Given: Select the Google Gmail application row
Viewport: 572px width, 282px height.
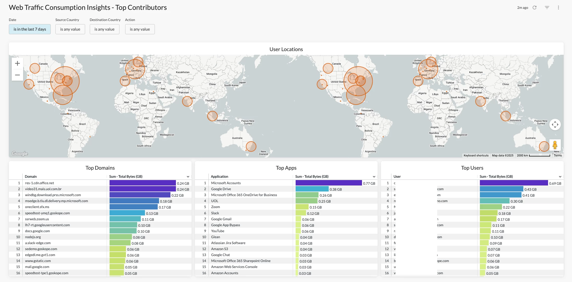Looking at the screenshot, I should tap(286, 219).
